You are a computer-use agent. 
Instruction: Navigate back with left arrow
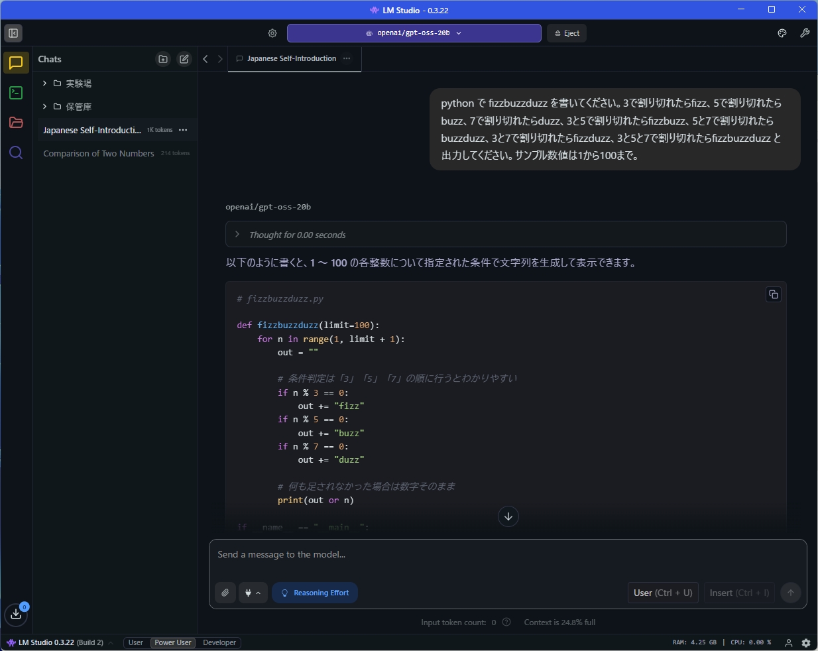coord(205,59)
